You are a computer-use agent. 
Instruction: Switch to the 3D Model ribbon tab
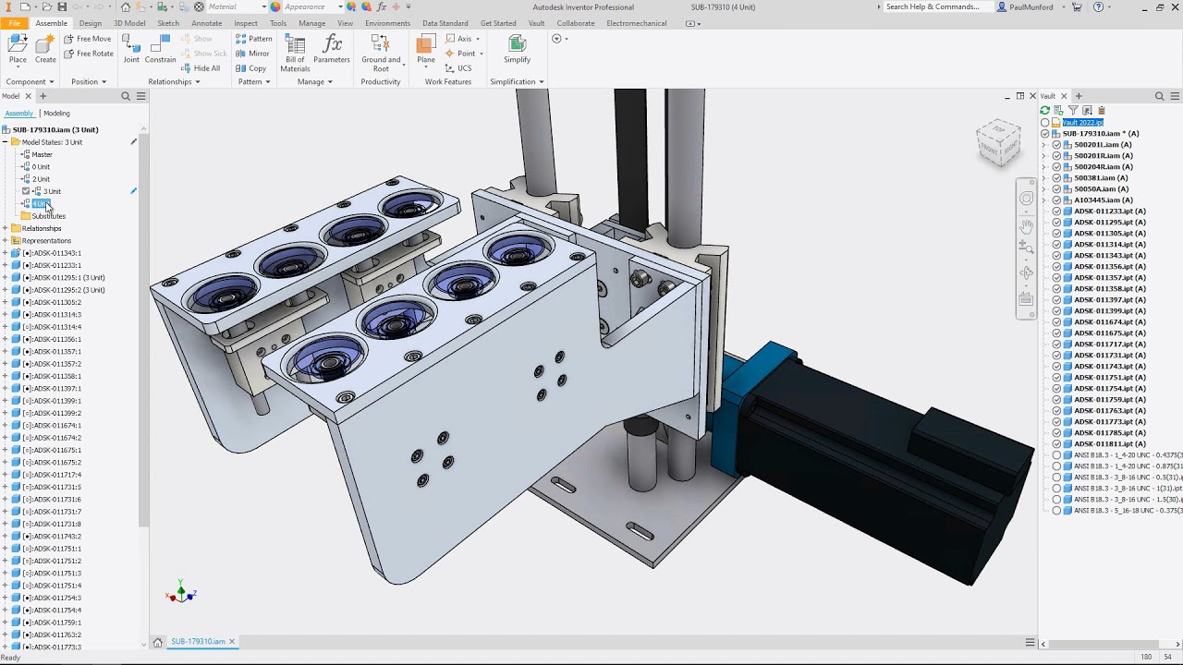tap(129, 23)
